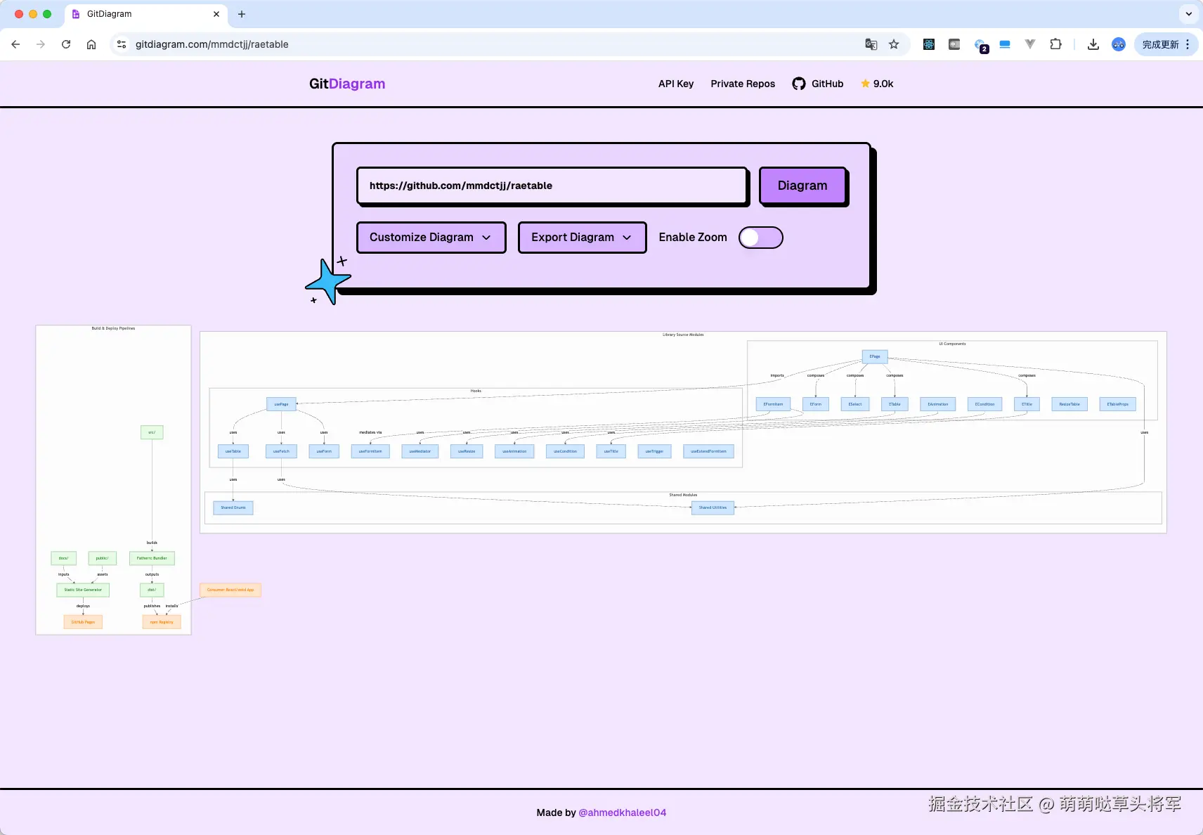Click the useResize hook node
1203x835 pixels.
pyautogui.click(x=467, y=451)
